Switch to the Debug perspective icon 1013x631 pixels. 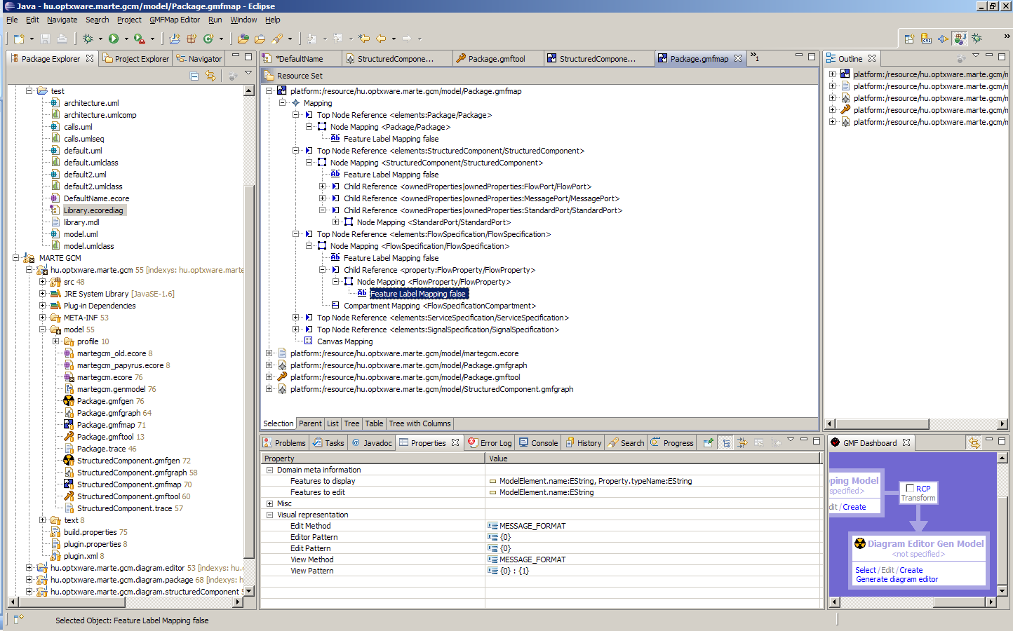click(x=977, y=39)
